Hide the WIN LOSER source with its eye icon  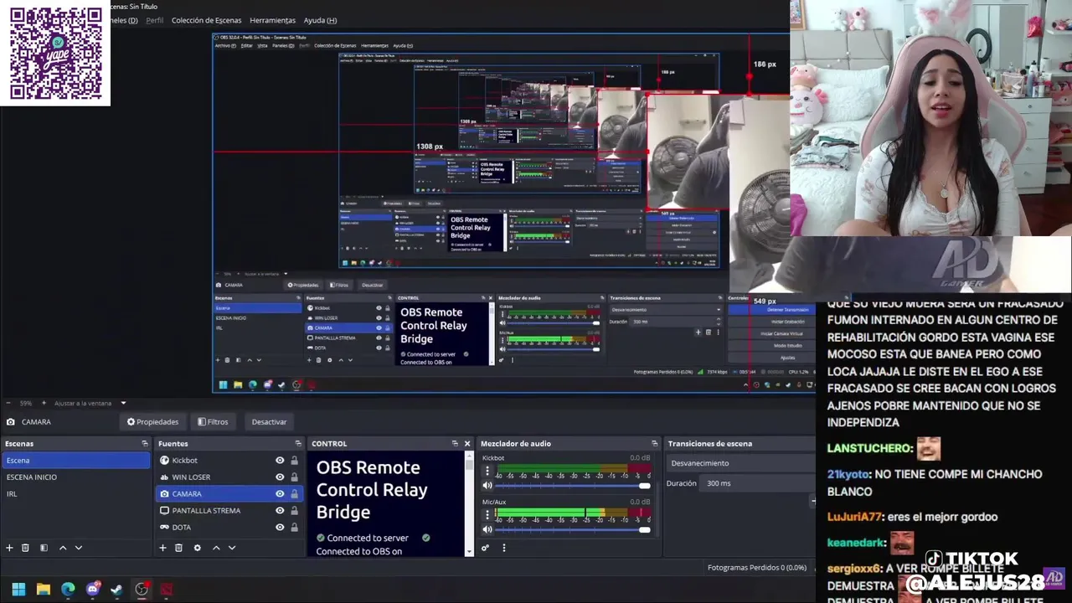point(280,477)
